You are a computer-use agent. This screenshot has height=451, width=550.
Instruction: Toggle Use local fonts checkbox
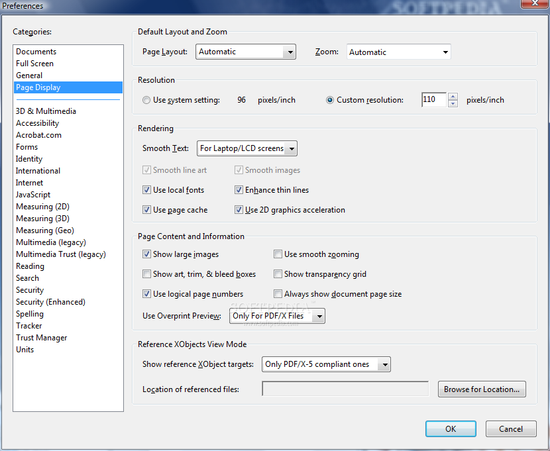146,190
